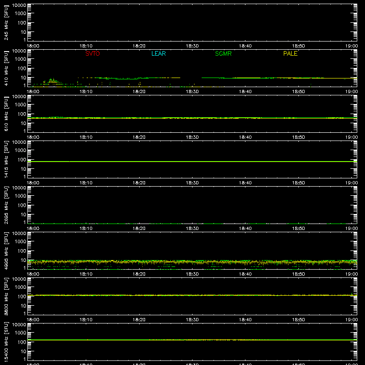This screenshot has height=365, width=365.
Task: Click the 18:20 tick label under 1415 MHz panel
Action: 139,183
